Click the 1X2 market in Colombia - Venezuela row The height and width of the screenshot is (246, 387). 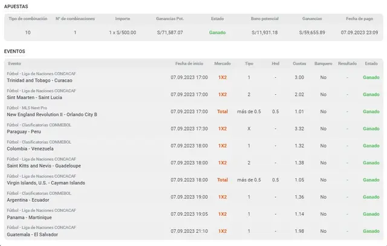(x=223, y=146)
